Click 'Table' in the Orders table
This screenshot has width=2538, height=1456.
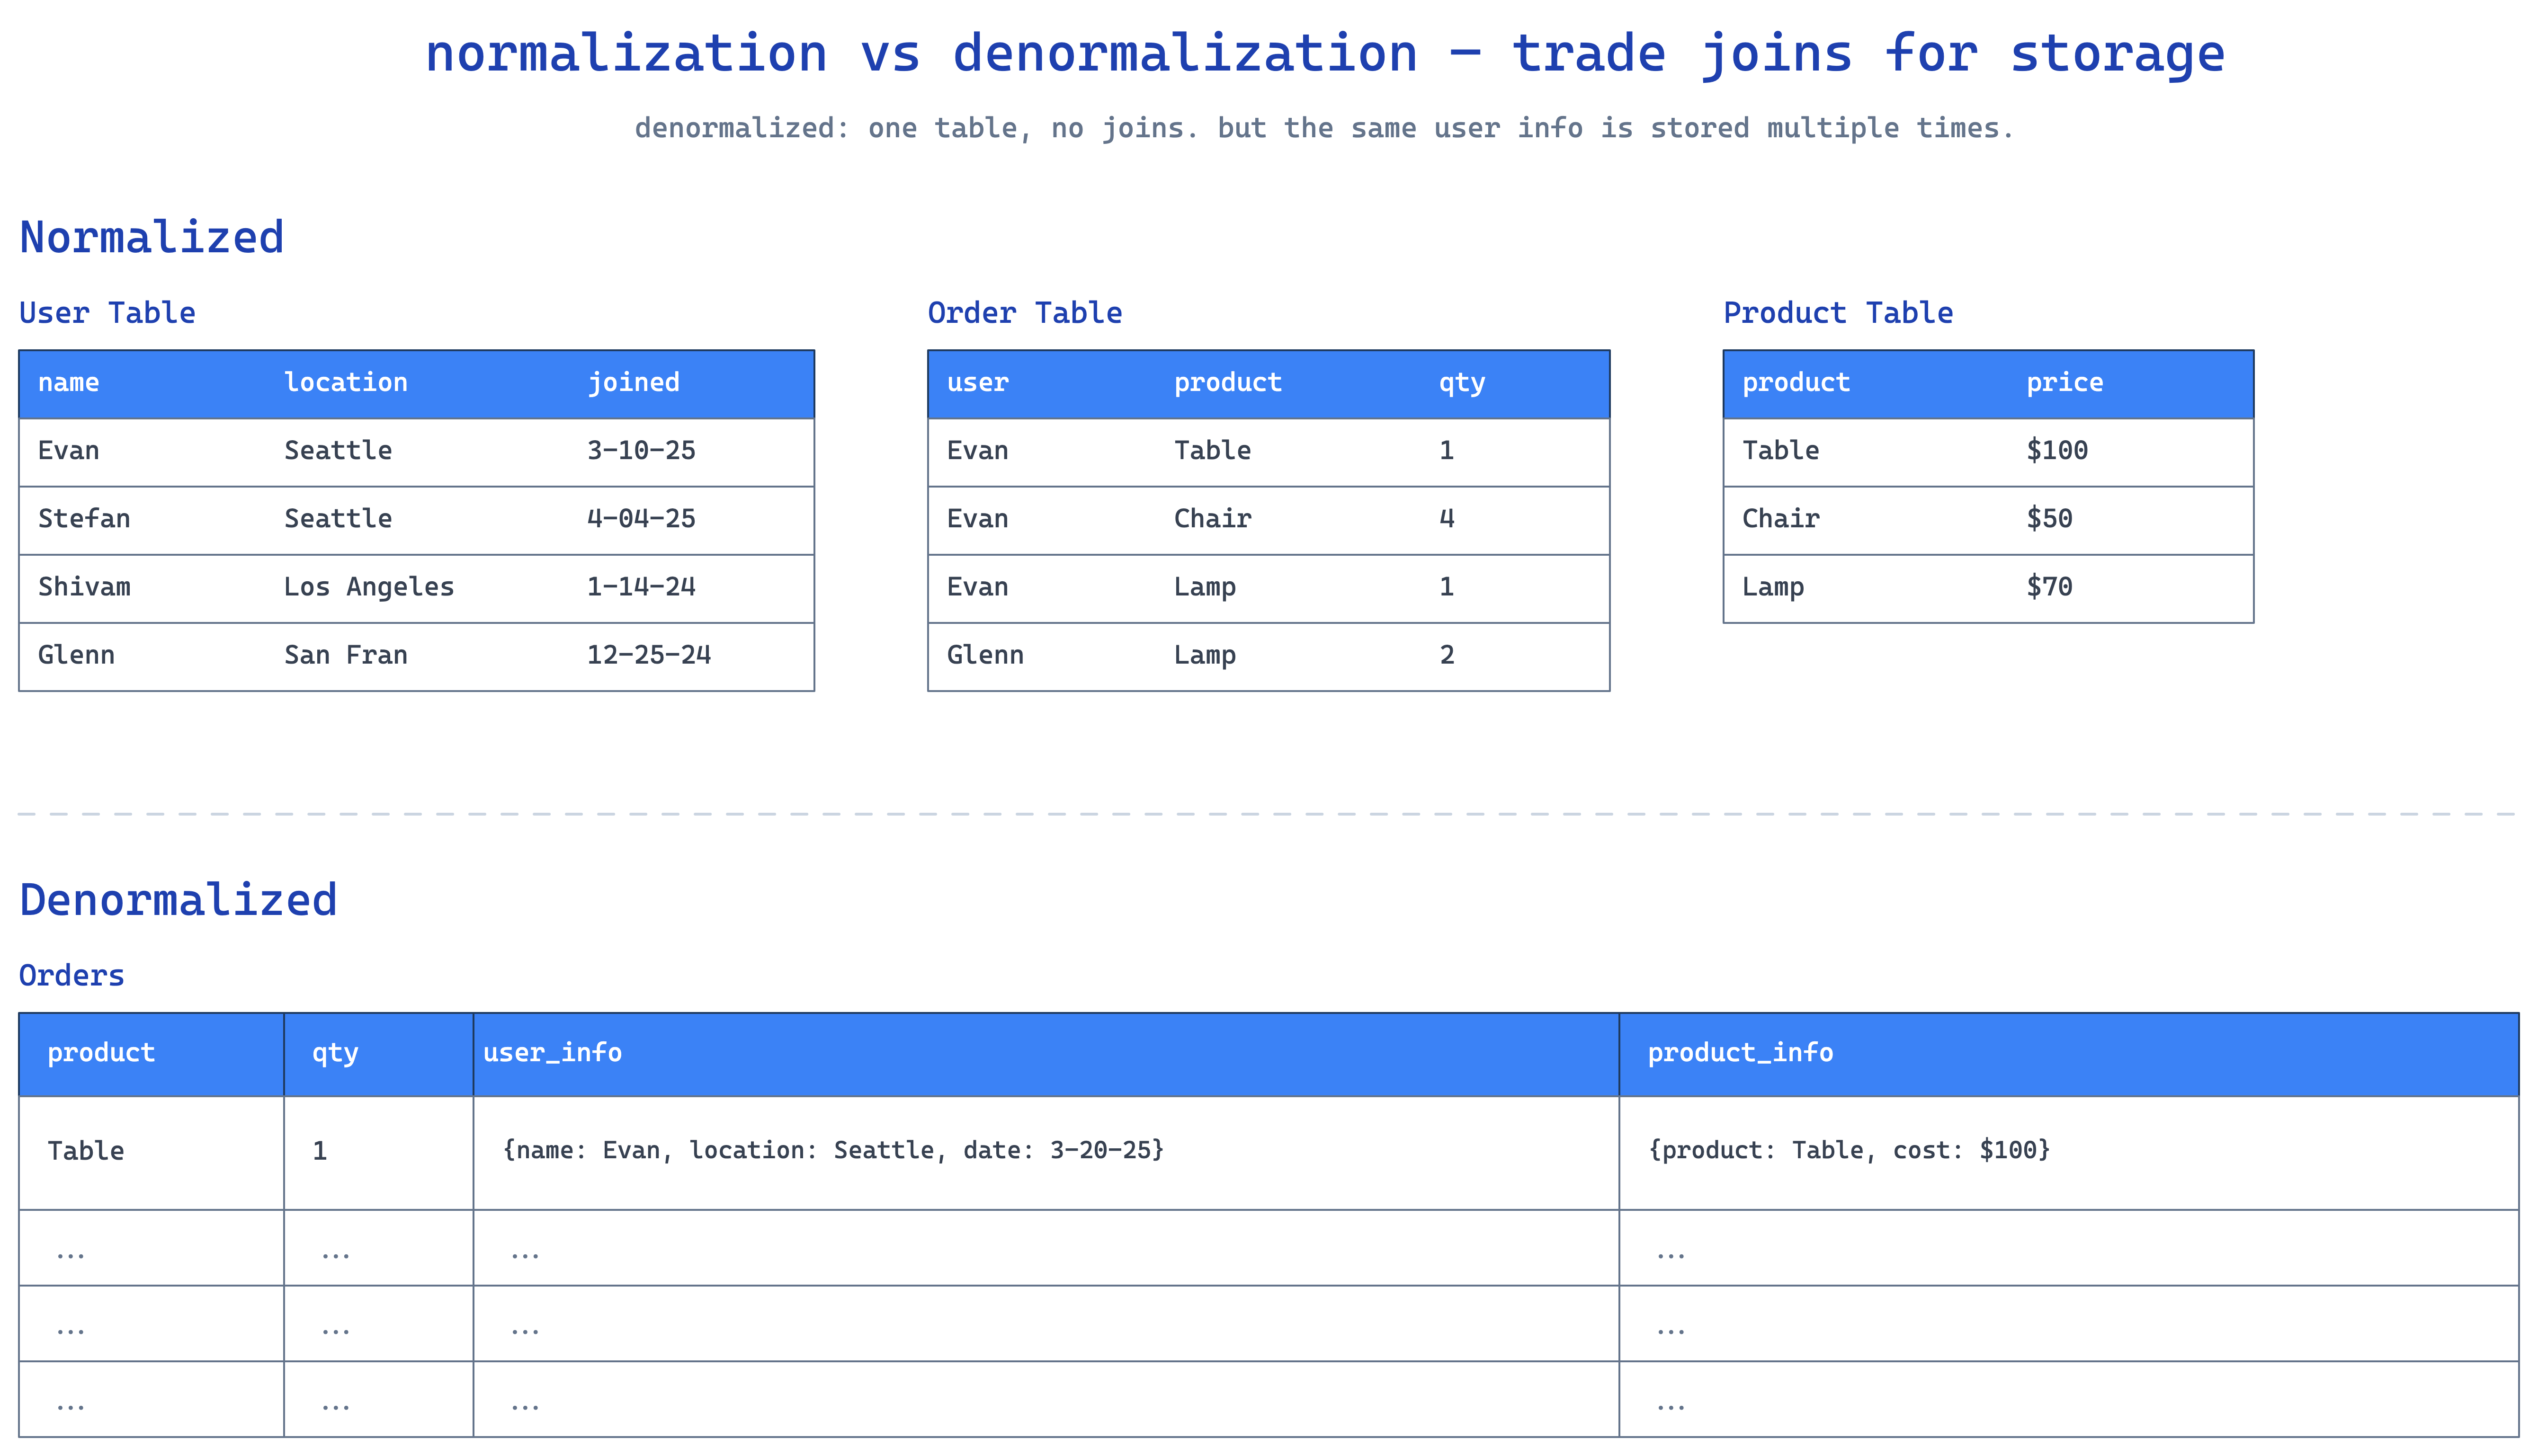pyautogui.click(x=86, y=1151)
